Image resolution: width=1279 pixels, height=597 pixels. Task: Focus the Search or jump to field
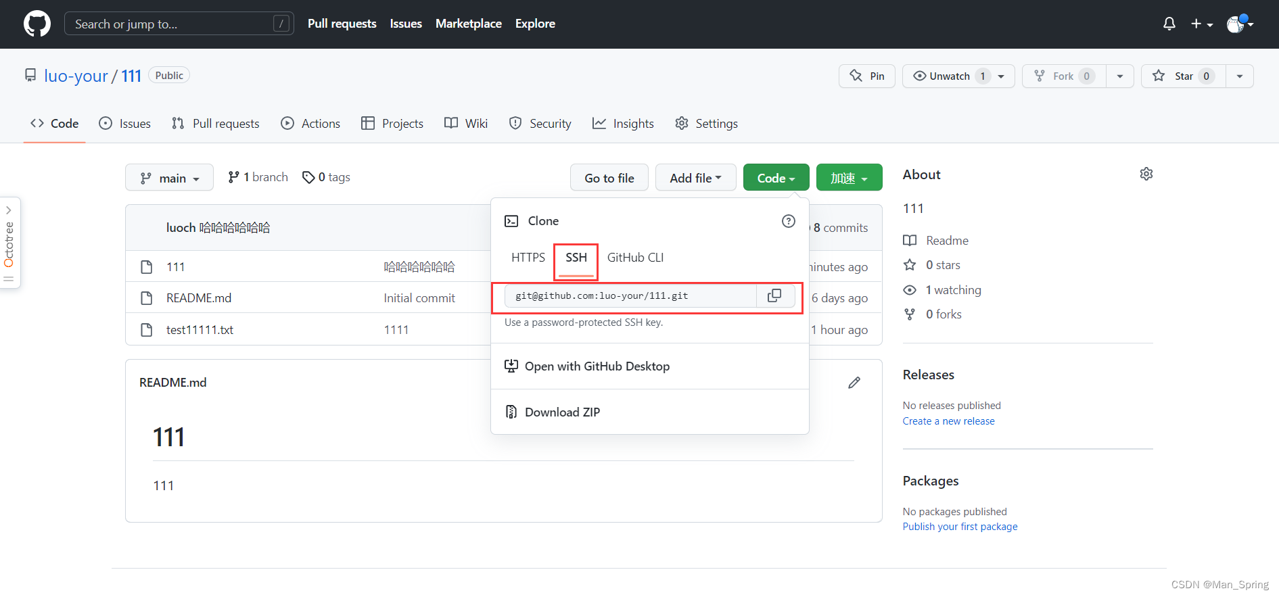(179, 24)
